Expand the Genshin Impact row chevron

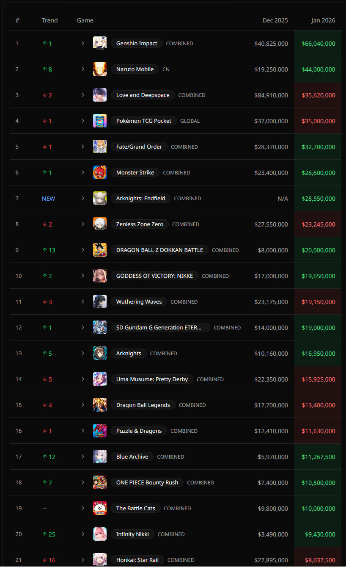(83, 43)
